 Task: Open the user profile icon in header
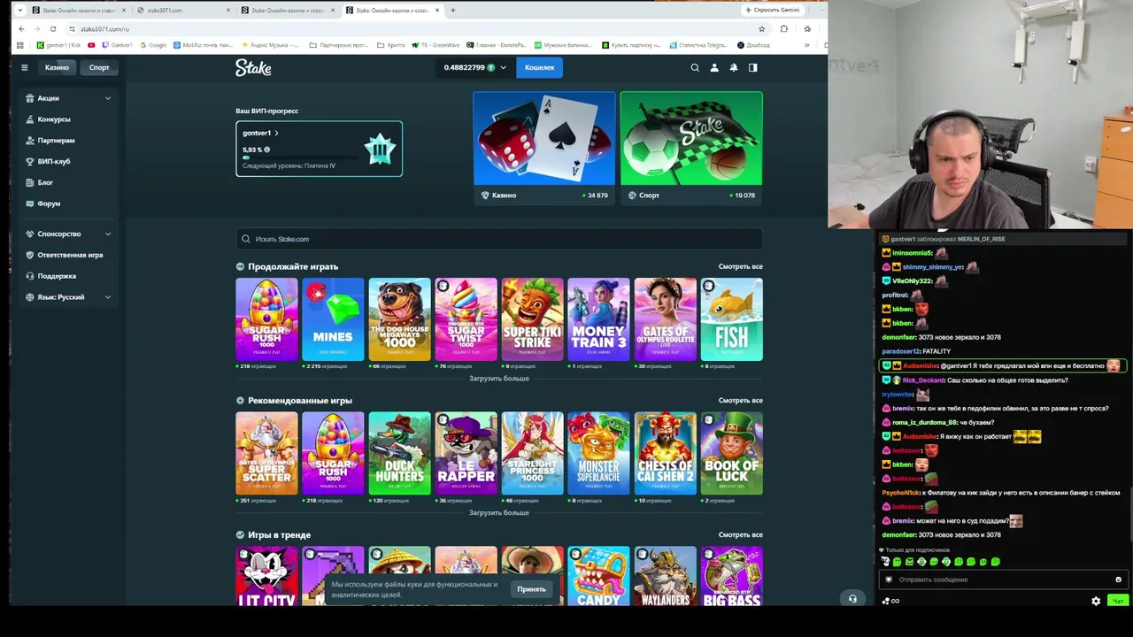click(714, 67)
